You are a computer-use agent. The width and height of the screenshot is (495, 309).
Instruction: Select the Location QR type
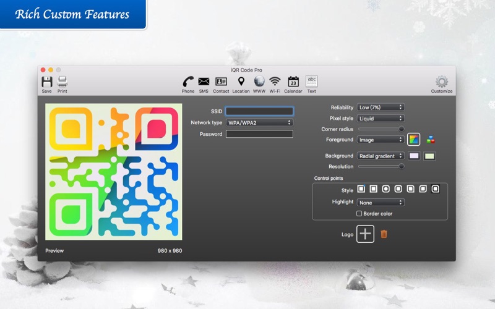pos(241,84)
